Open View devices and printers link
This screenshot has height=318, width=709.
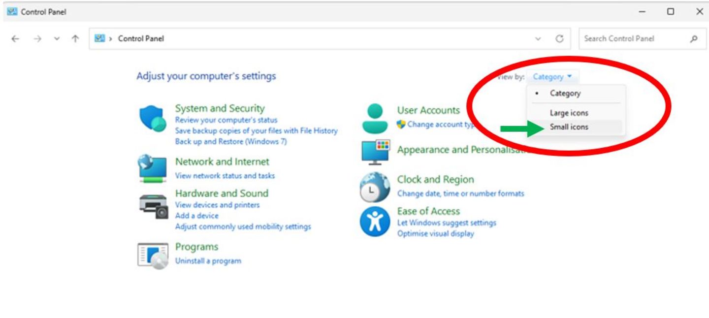click(217, 205)
